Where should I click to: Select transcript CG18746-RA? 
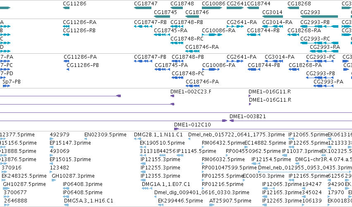pyautogui.click(x=202, y=47)
